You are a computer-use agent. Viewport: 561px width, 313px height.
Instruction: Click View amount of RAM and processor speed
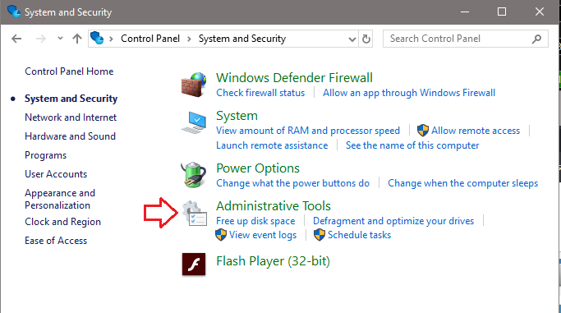pyautogui.click(x=308, y=131)
